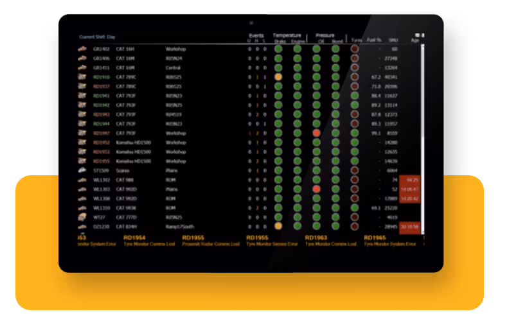Sort by the Boost pressure column header
This screenshot has height=314, width=509.
[x=337, y=41]
